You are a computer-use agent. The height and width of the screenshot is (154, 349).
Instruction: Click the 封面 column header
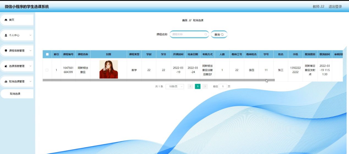[x=109, y=54]
